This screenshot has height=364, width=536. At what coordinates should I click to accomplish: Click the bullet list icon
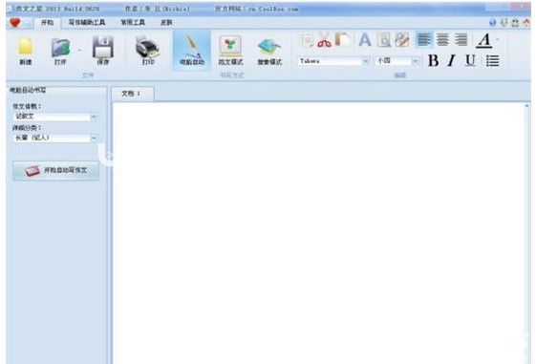pyautogui.click(x=492, y=61)
